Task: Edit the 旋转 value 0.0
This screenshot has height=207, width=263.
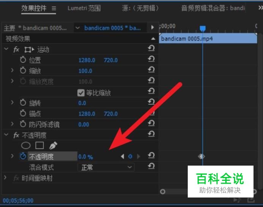Action: click(82, 103)
